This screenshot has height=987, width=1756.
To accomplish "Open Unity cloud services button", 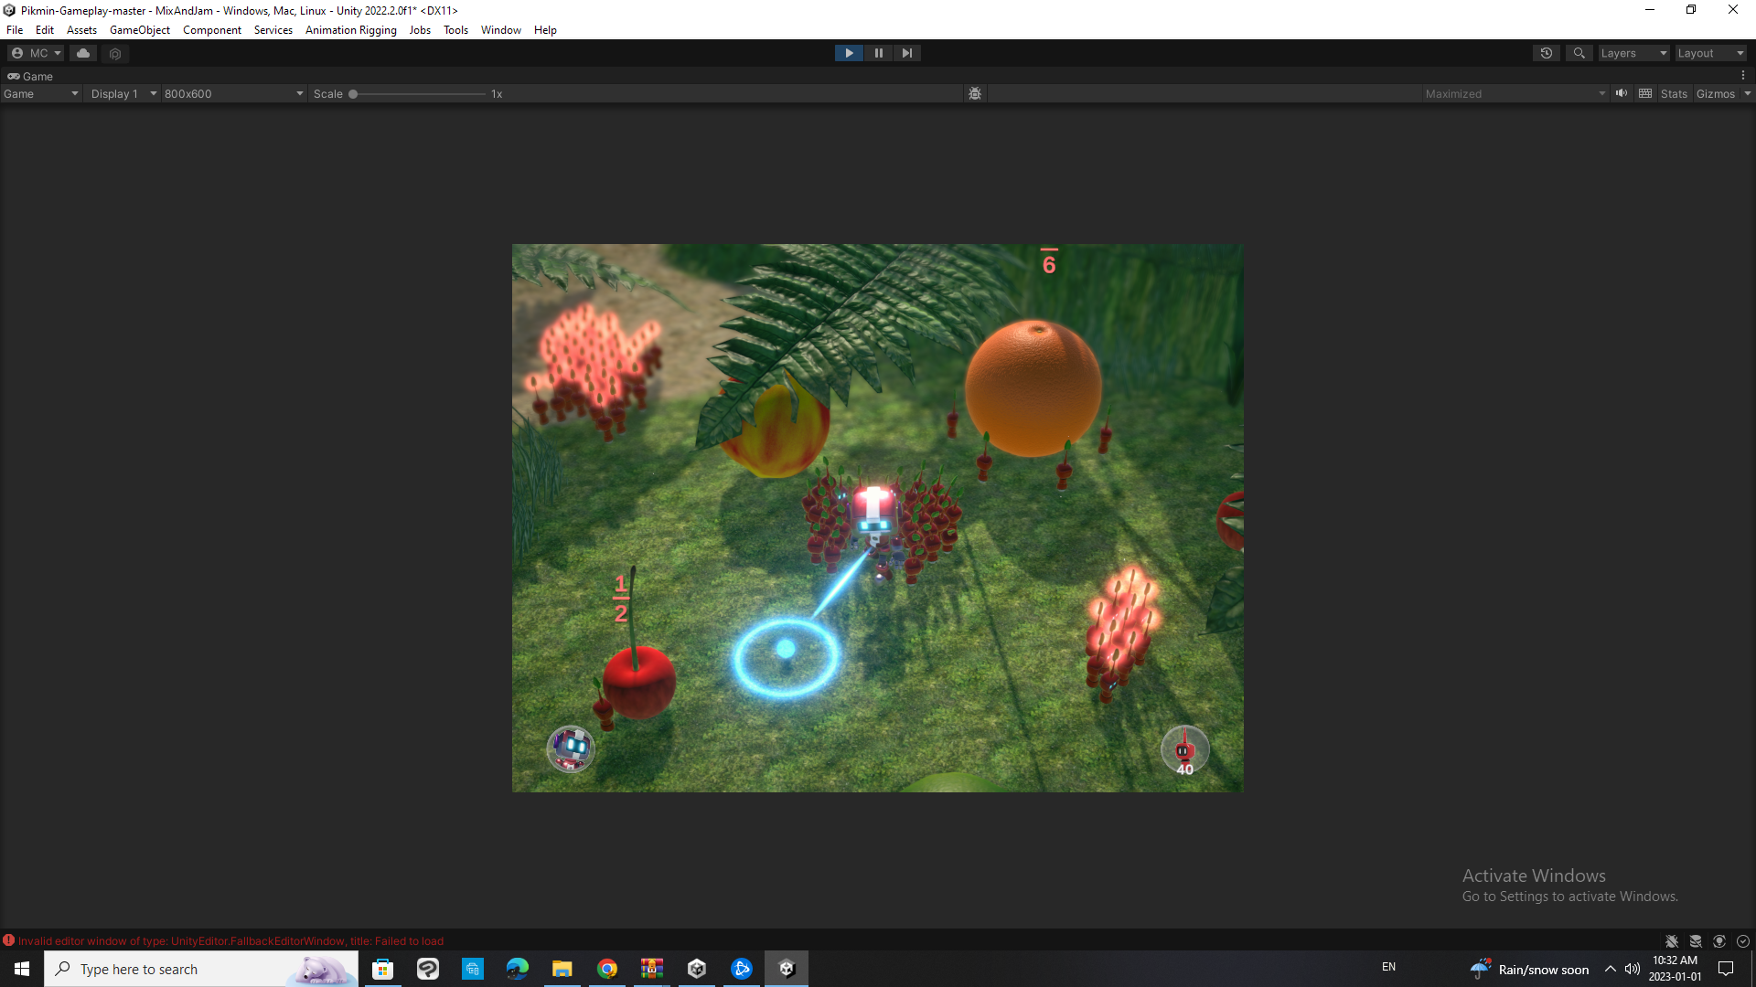I will (x=83, y=53).
